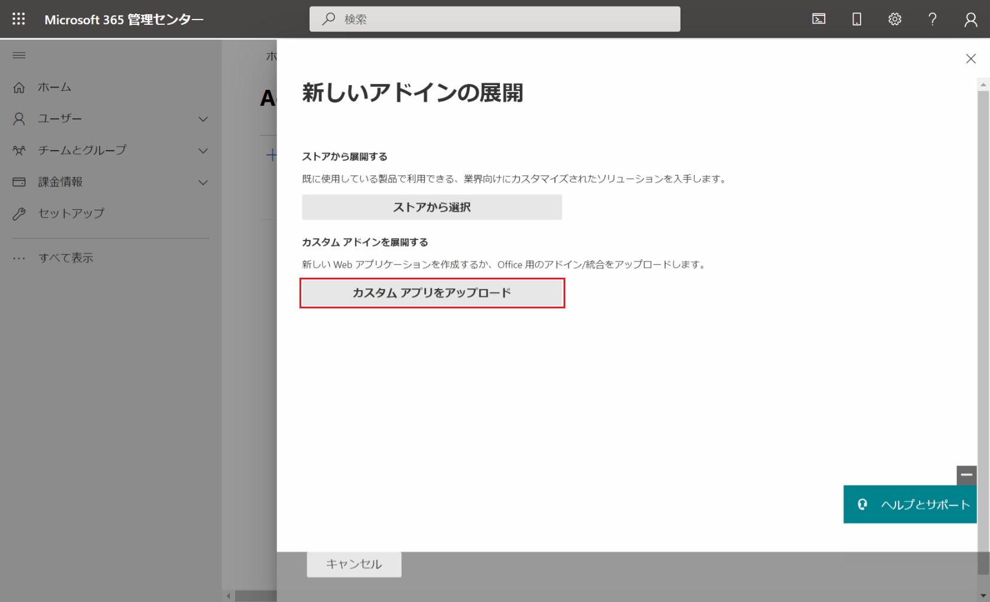Click カスタム アプリをアップロード button

432,293
